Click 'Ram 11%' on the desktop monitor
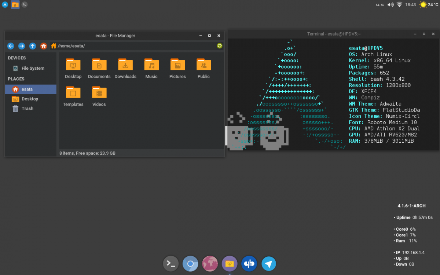This screenshot has width=440, height=275. pyautogui.click(x=405, y=241)
